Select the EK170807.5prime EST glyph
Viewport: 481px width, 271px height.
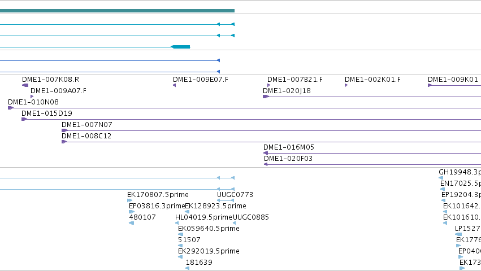[129, 200]
